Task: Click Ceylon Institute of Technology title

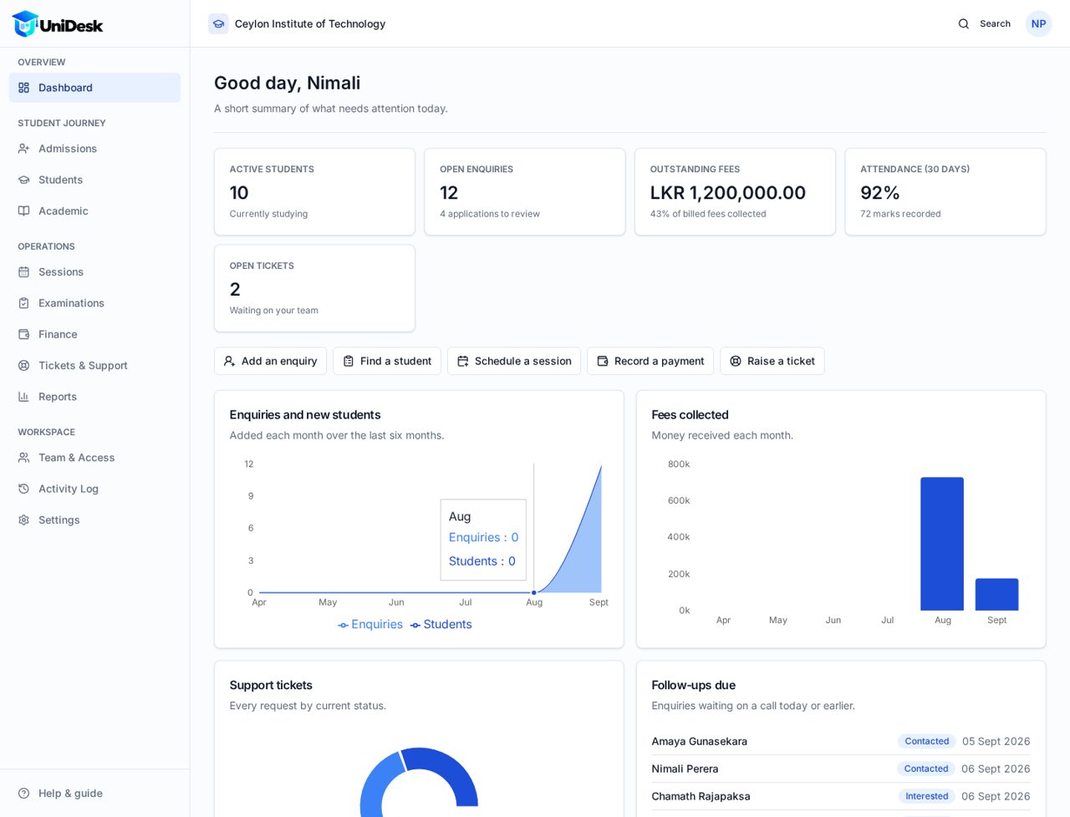Action: tap(310, 23)
